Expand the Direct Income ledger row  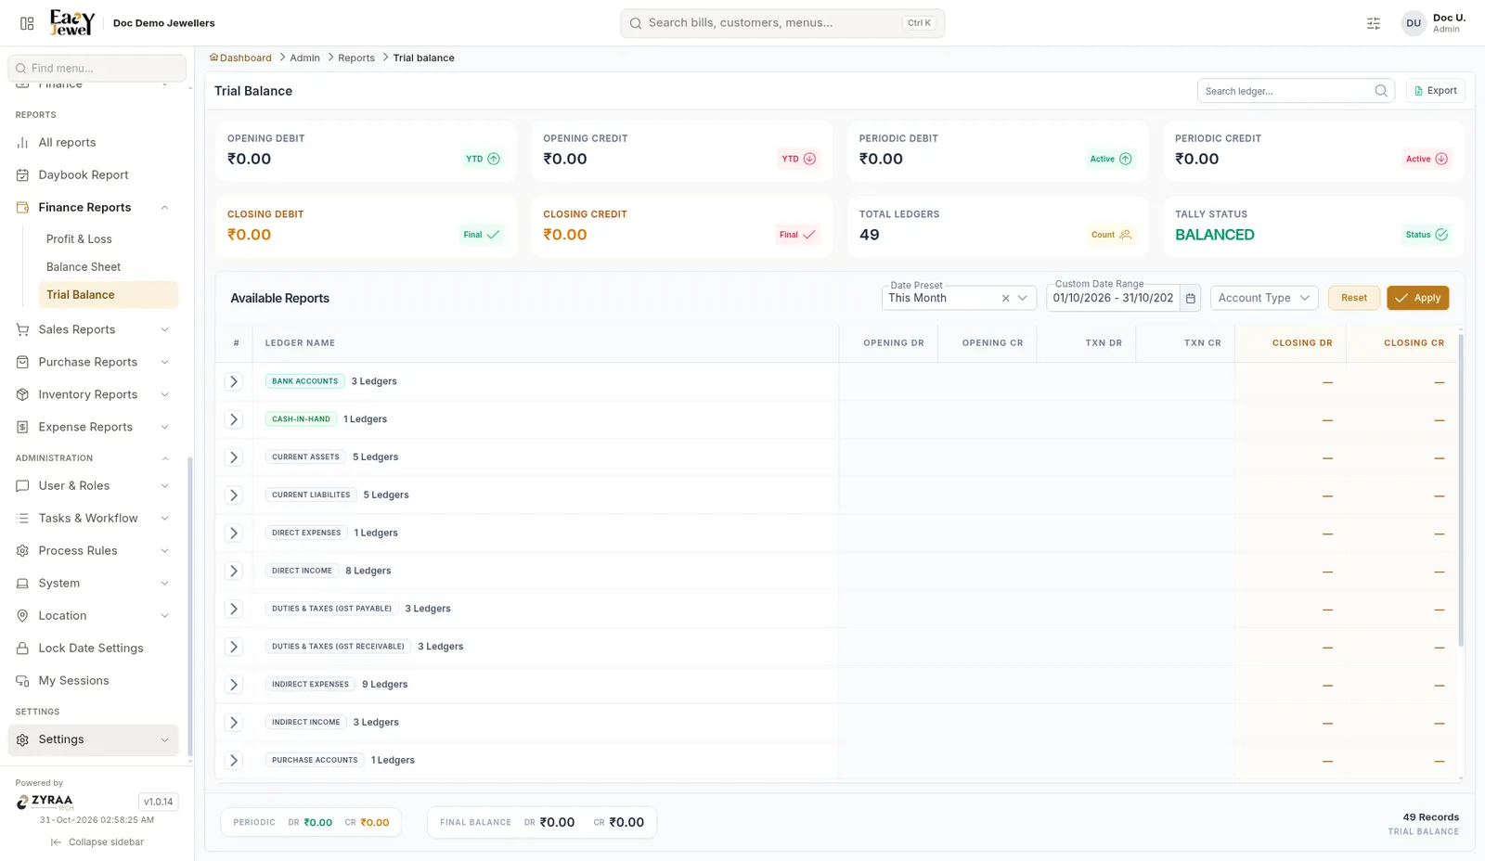[x=234, y=571]
